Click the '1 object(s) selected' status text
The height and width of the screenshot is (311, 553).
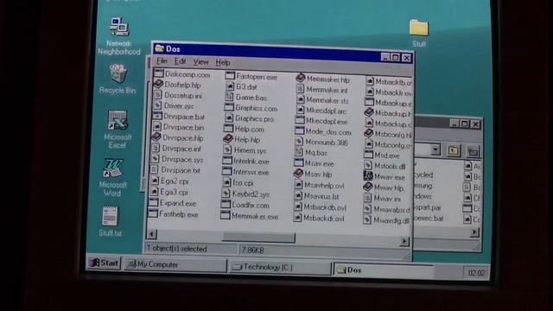[x=176, y=249]
